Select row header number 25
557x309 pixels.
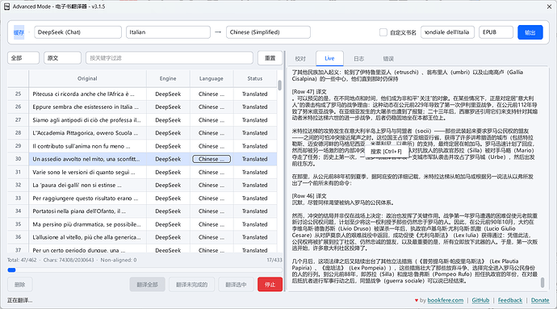pyautogui.click(x=18, y=94)
